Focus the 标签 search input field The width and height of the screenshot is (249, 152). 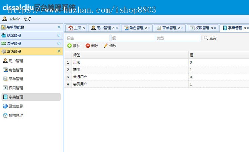pyautogui.click(x=88, y=38)
